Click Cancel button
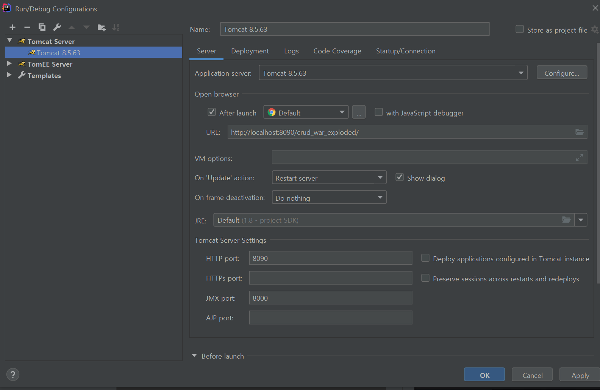 (x=532, y=375)
